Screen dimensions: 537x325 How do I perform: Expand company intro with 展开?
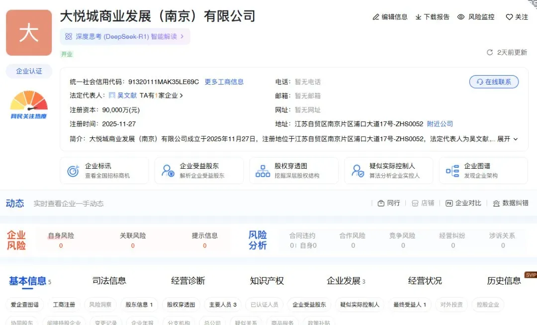tap(508, 139)
